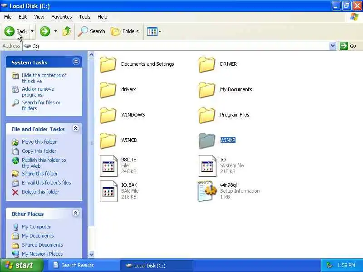Open the Edit menu
The width and height of the screenshot is (363, 272).
pyautogui.click(x=23, y=17)
